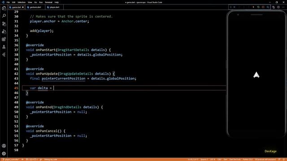
Task: Select the android emulator device in status bar
Action: [x=265, y=159]
